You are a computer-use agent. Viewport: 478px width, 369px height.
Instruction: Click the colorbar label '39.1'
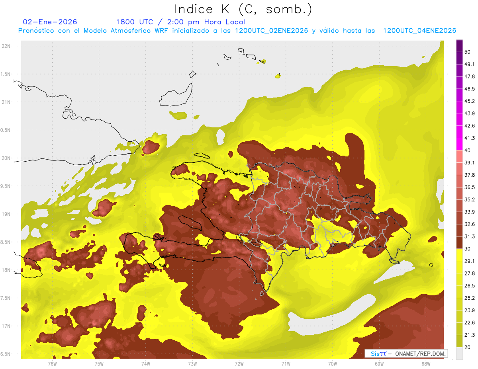click(469, 162)
